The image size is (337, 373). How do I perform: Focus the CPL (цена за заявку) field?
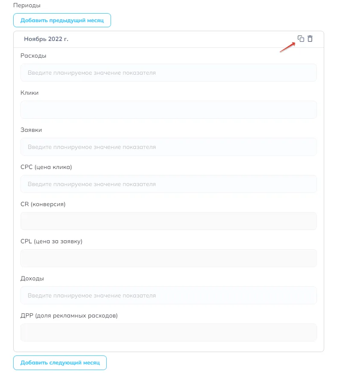[168, 258]
